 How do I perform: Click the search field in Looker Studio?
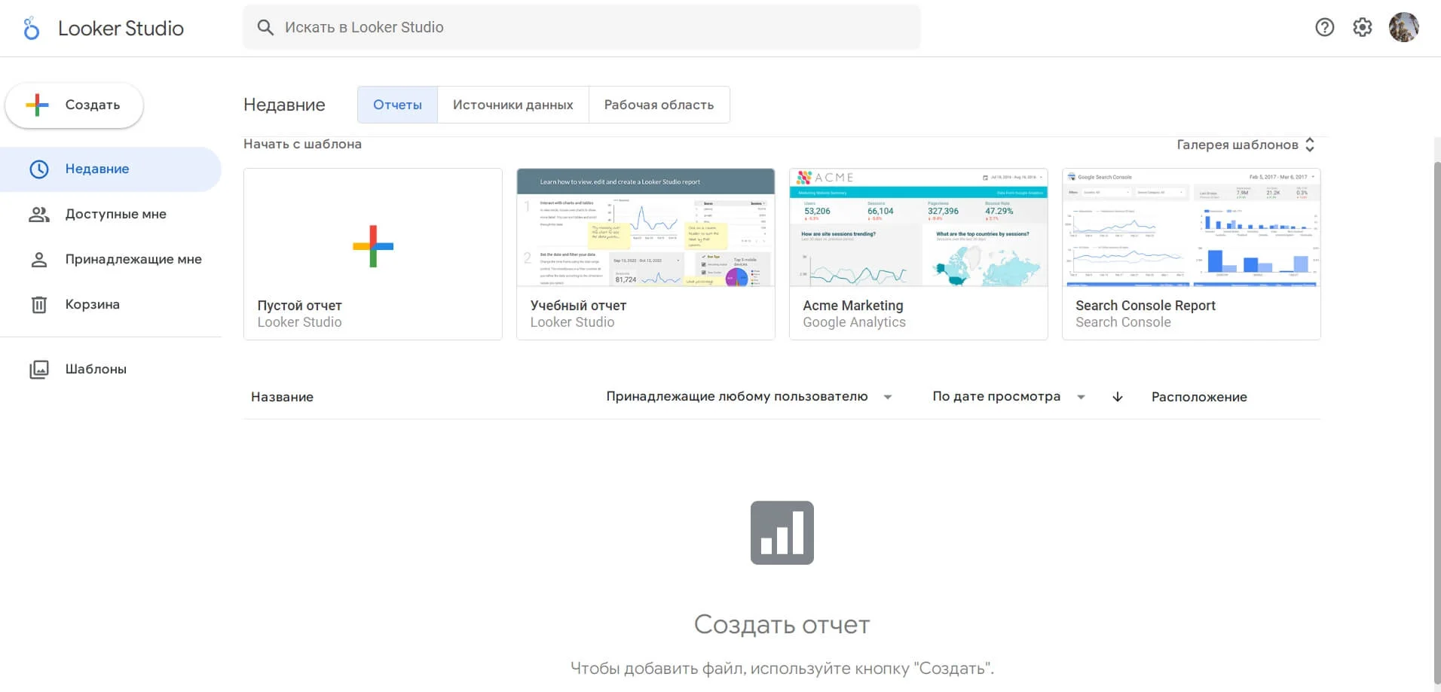(x=580, y=28)
